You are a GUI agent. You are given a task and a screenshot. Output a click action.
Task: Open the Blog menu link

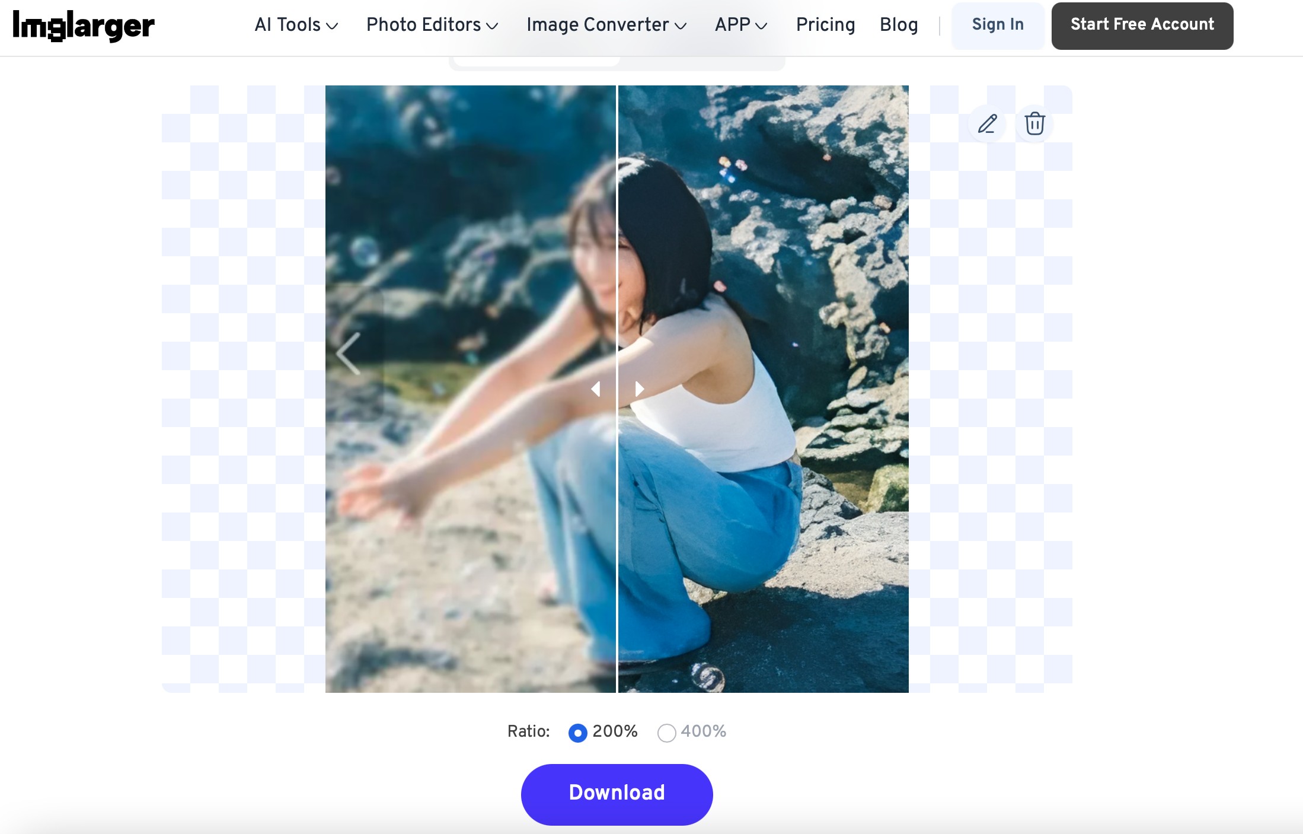click(898, 25)
